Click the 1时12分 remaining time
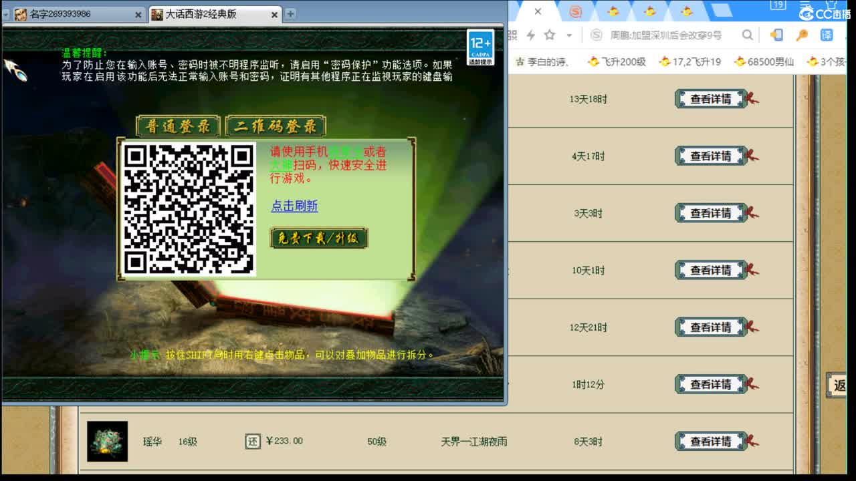The image size is (856, 481). coord(588,385)
